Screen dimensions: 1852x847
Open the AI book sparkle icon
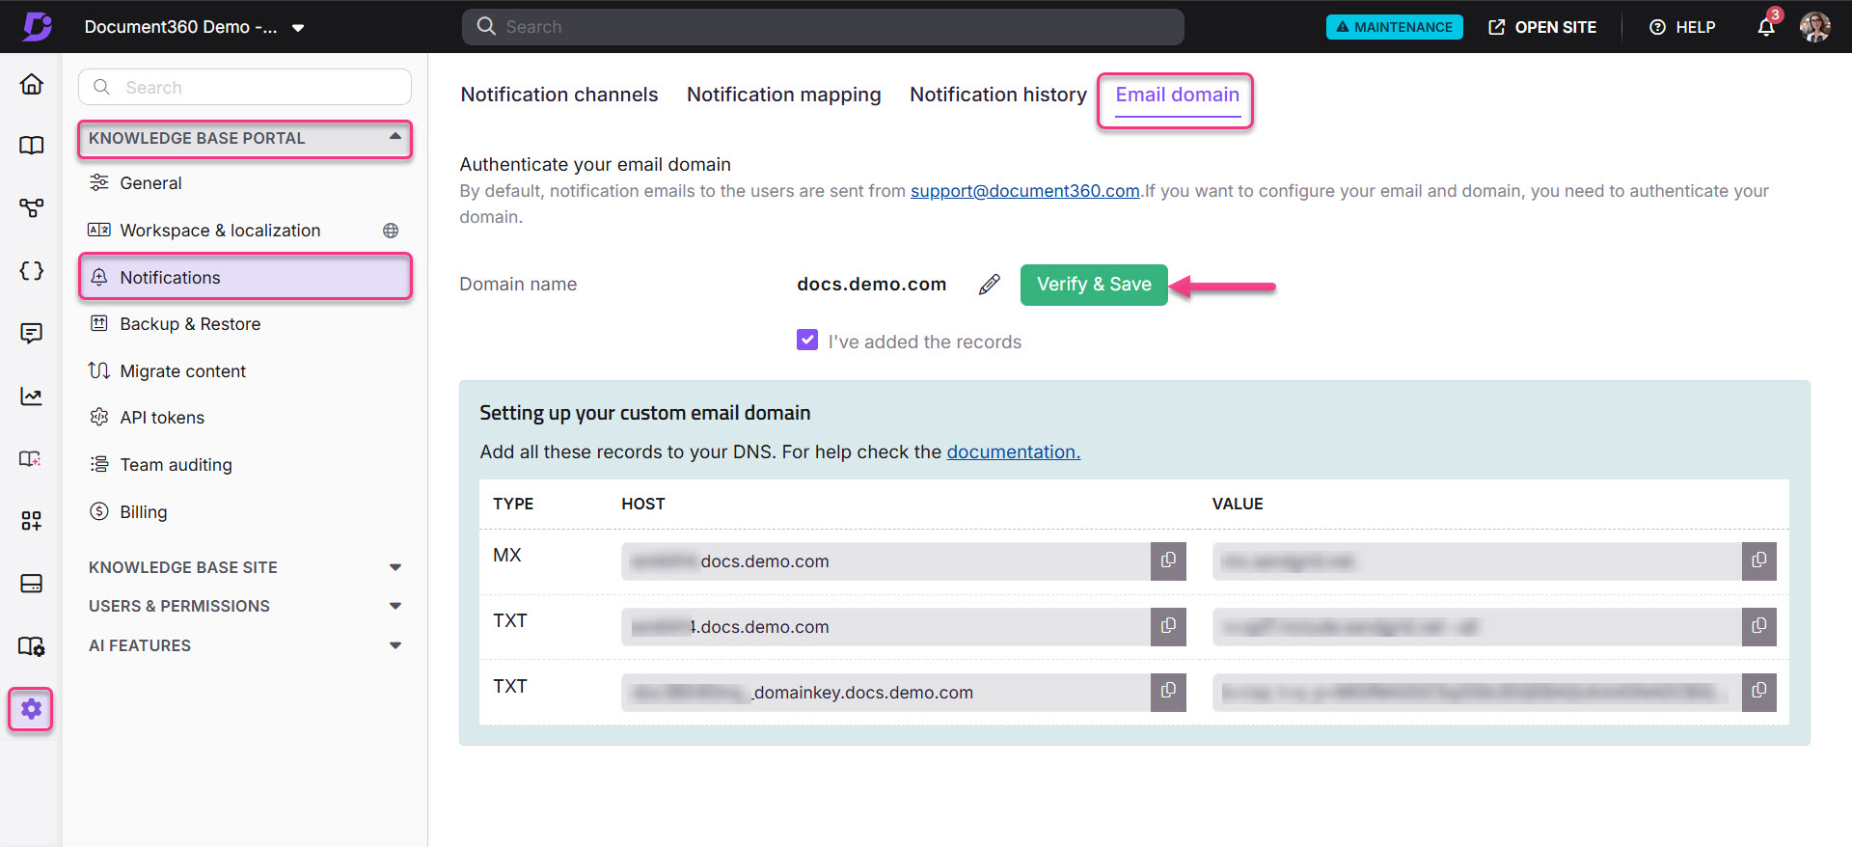click(31, 458)
